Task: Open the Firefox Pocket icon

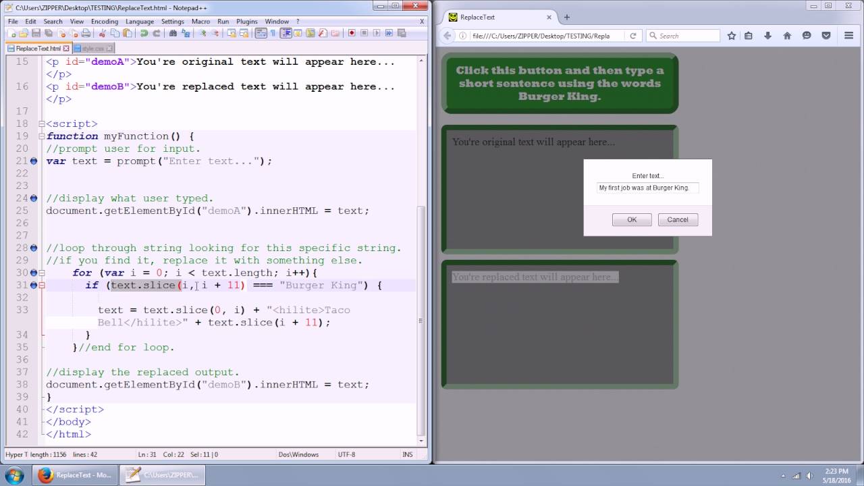Action: [826, 36]
